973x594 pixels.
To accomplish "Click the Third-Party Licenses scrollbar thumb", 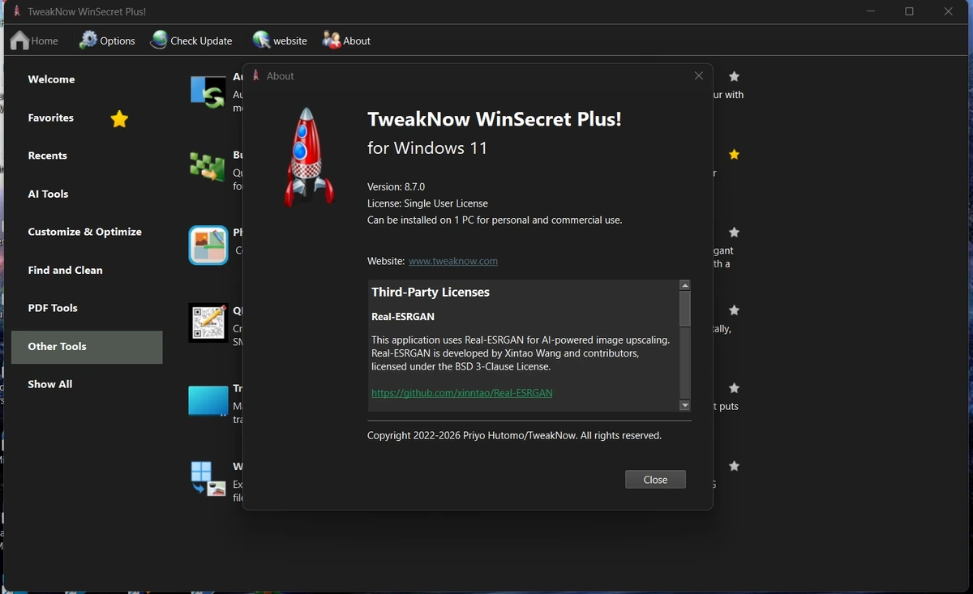I will (x=685, y=308).
